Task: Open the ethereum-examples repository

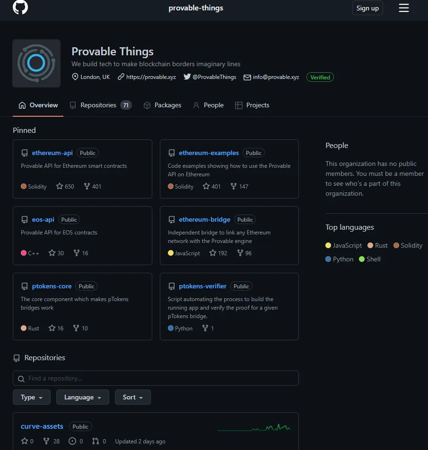Action: [209, 153]
